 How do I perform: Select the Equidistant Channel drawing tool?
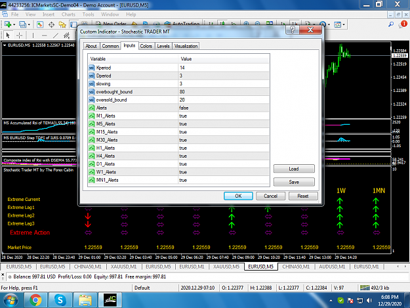(x=67, y=35)
